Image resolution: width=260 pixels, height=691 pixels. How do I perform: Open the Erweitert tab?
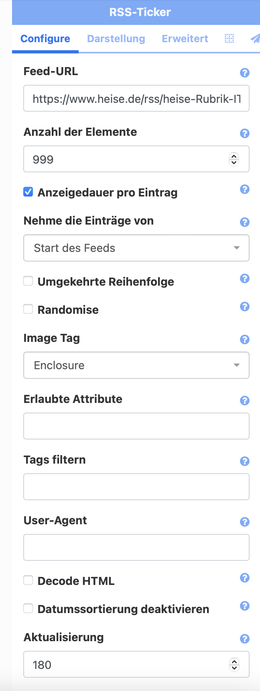[185, 39]
